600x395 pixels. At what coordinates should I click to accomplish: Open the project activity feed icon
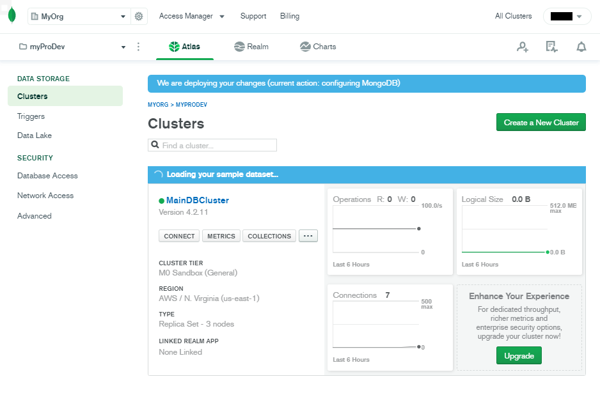point(551,47)
